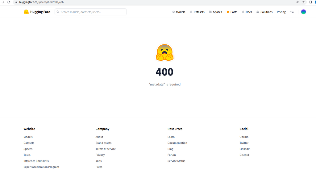Check Service Status under Resources

pos(176,161)
